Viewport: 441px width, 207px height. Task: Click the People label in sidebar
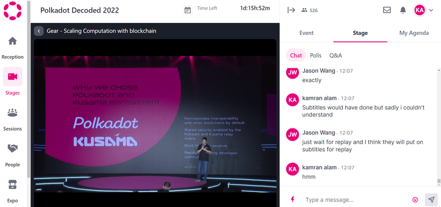coord(13,165)
